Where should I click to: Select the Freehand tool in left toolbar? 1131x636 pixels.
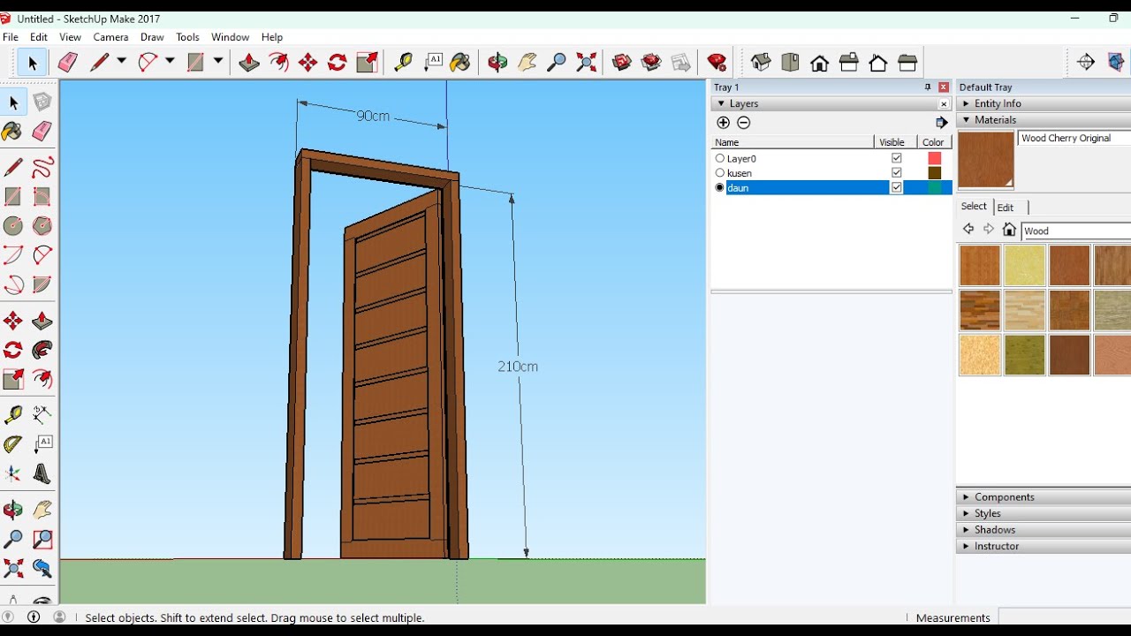[42, 168]
